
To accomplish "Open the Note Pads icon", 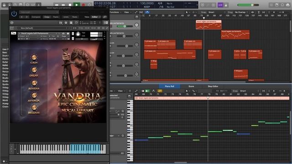I will (277, 5).
